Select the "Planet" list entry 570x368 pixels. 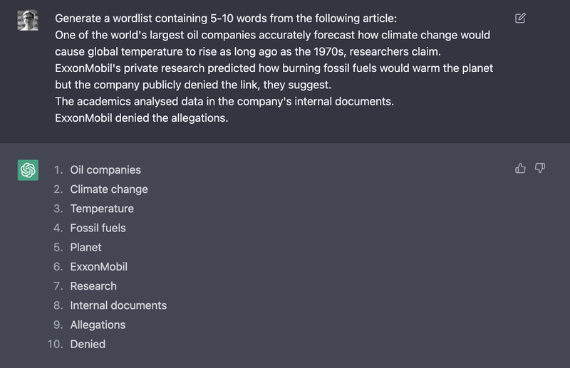[85, 247]
